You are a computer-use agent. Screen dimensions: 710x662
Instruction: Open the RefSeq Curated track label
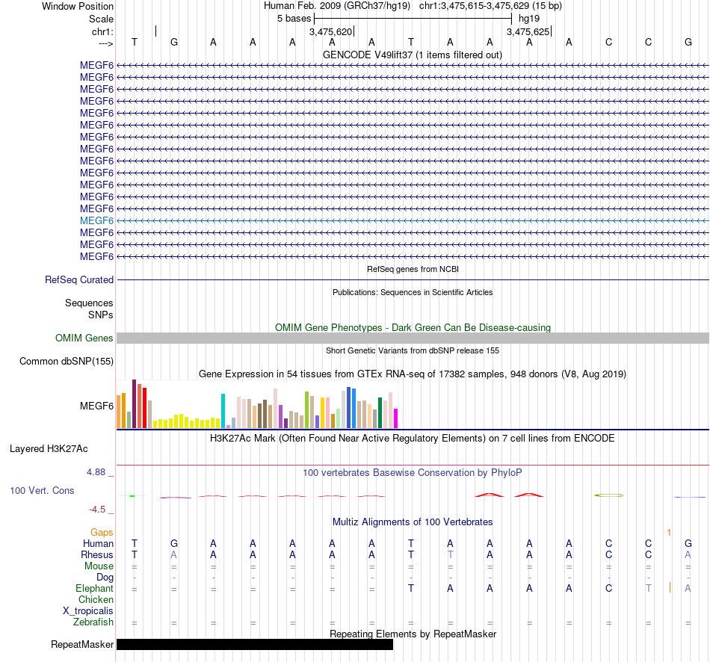point(79,280)
